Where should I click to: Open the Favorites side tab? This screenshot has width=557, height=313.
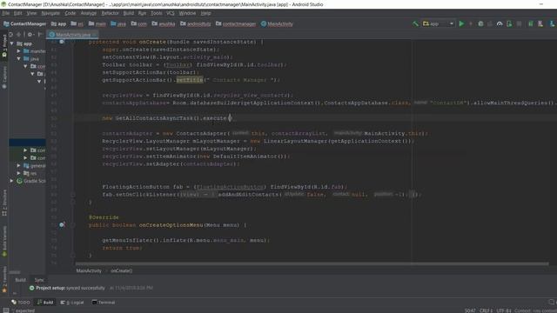coord(4,280)
